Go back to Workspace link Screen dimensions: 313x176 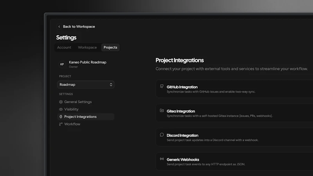tap(79, 27)
